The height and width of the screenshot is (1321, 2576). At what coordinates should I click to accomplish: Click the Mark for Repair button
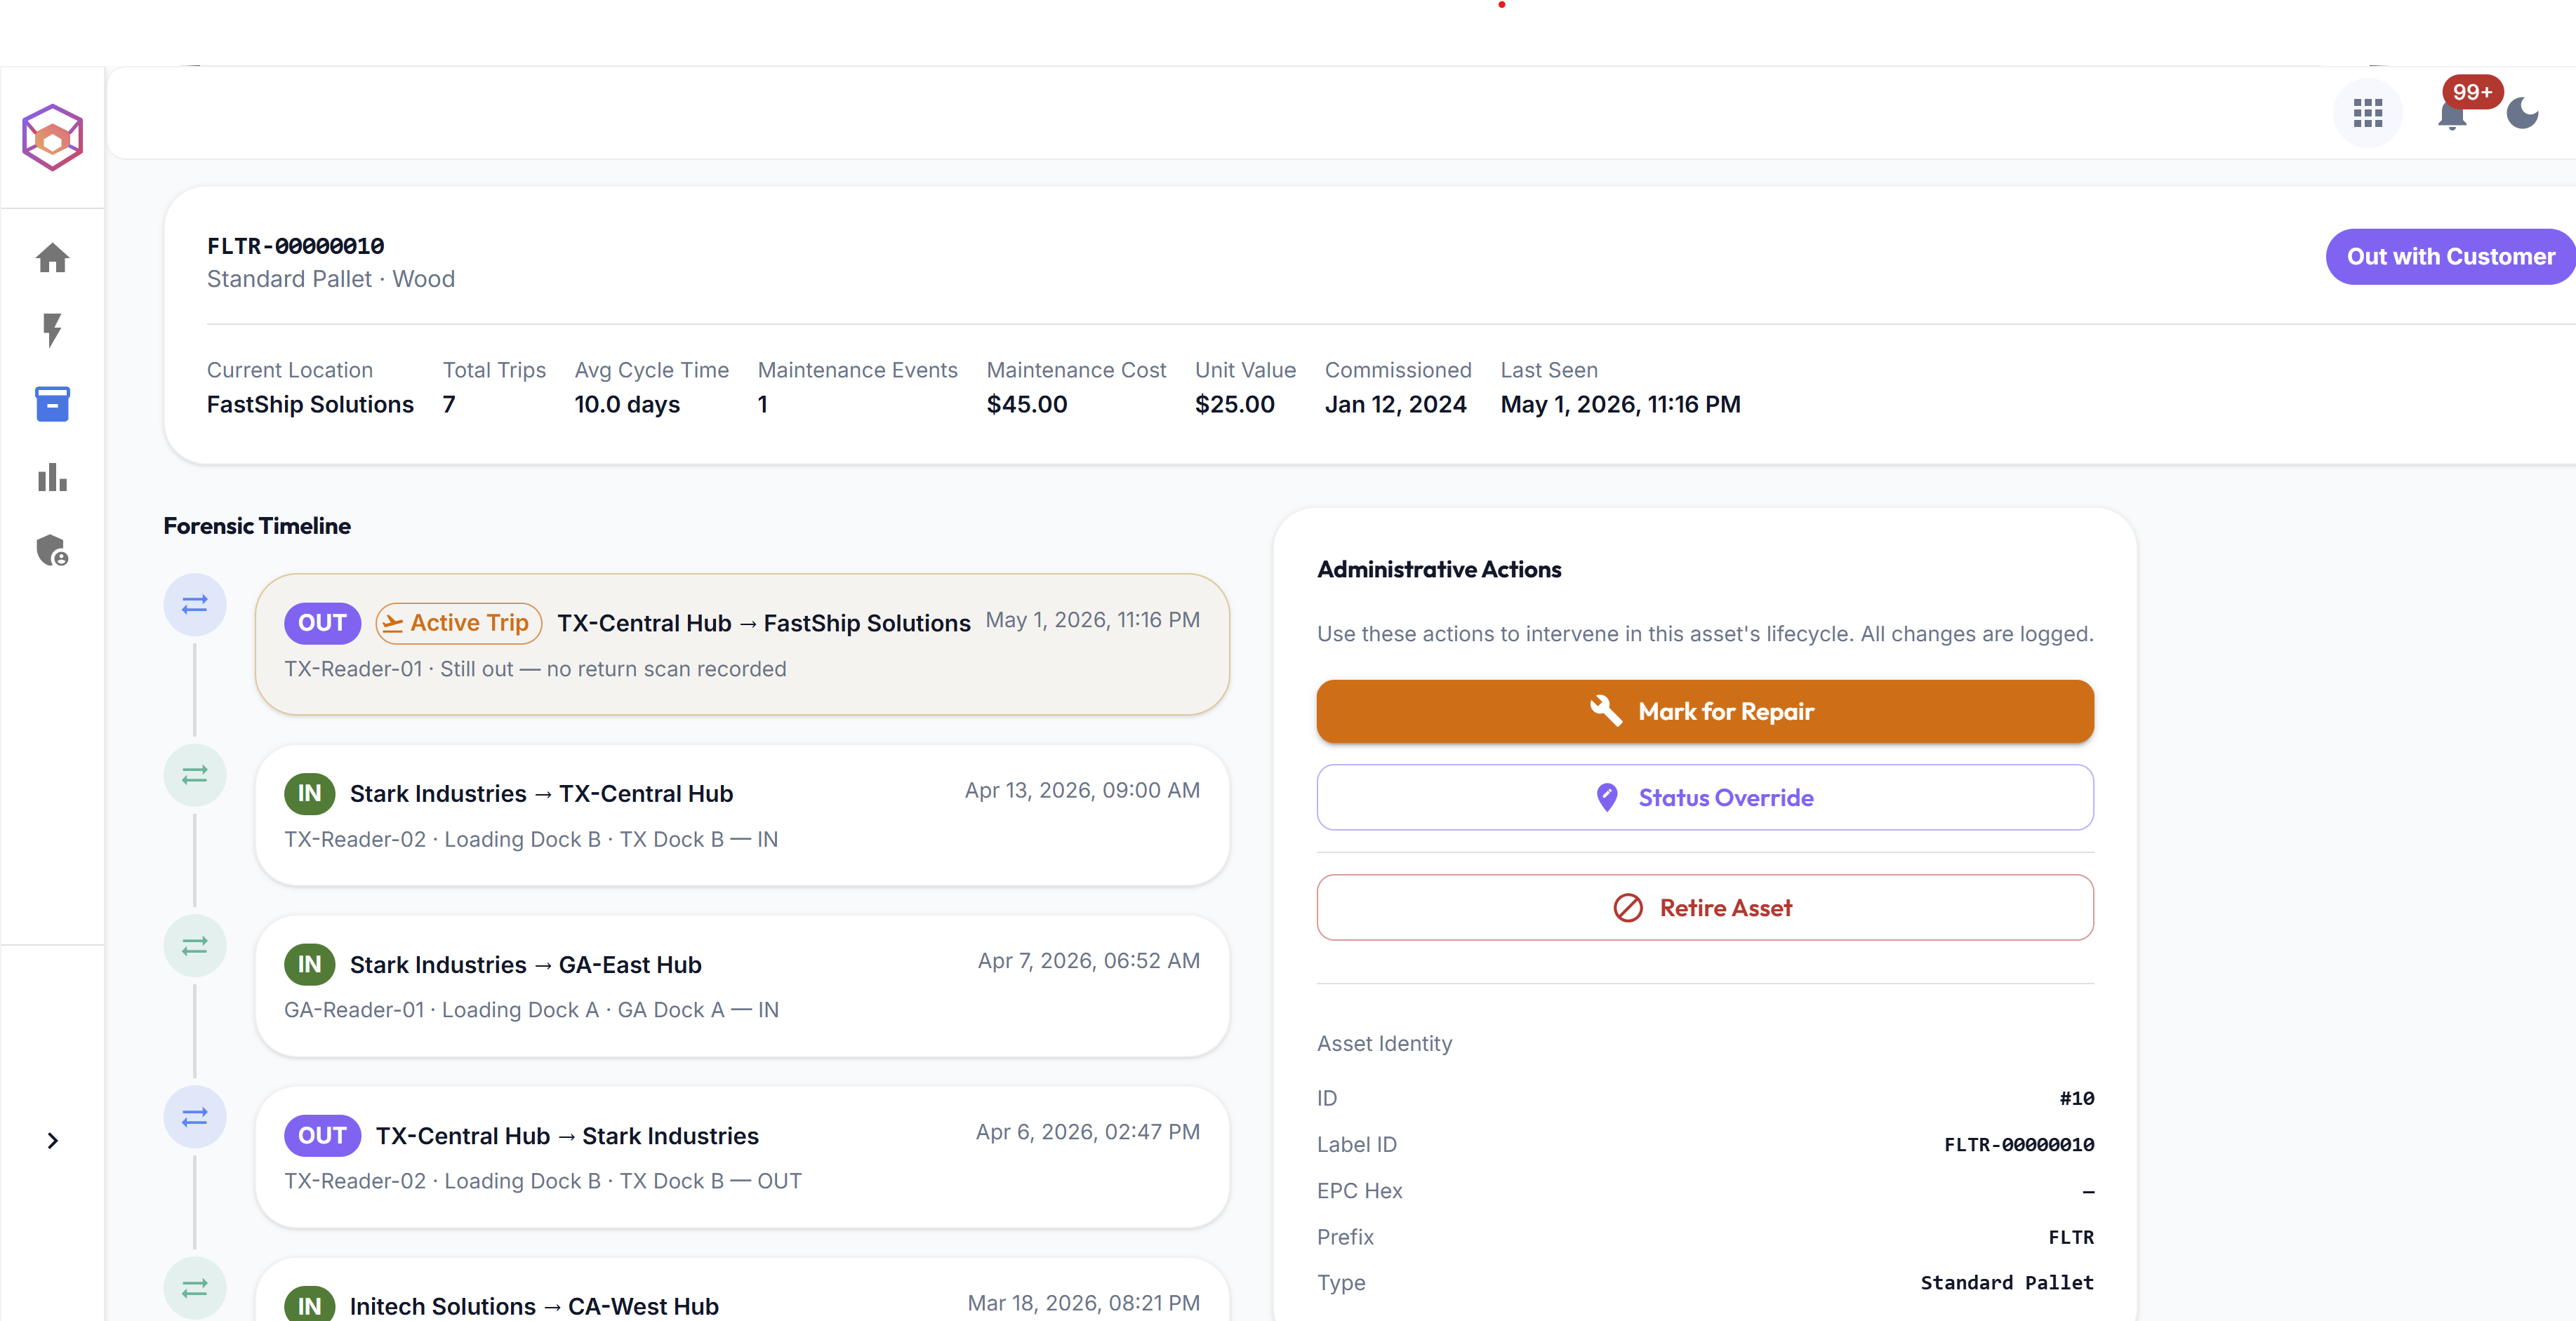1705,711
